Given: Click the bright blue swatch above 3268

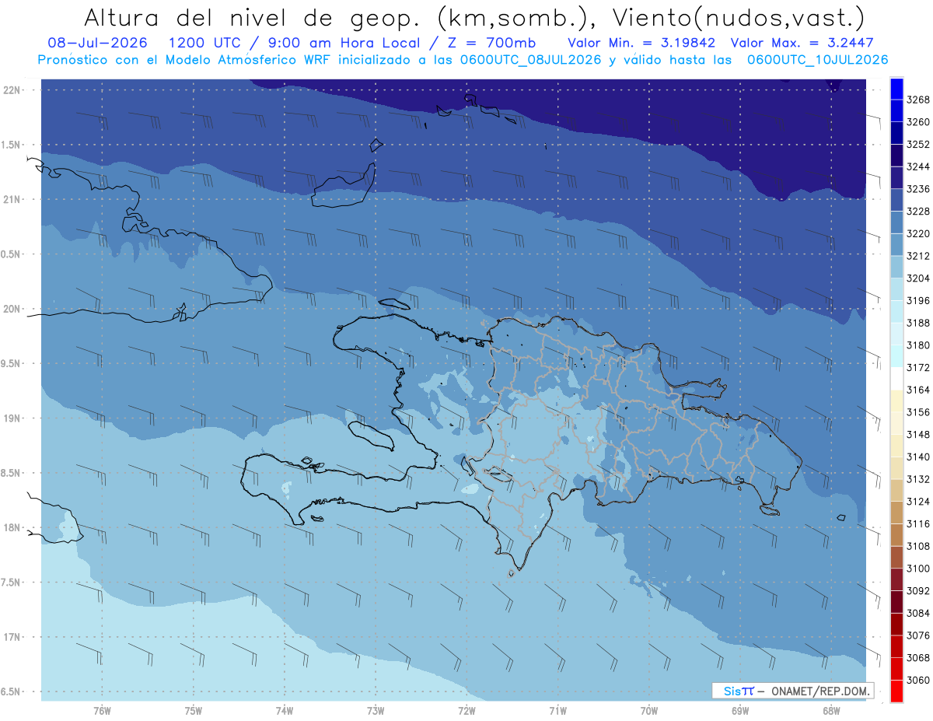Looking at the screenshot, I should [896, 89].
